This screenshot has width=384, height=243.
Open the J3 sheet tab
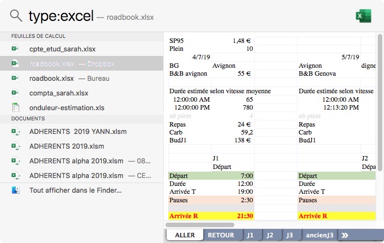tap(289, 235)
